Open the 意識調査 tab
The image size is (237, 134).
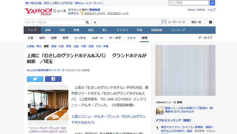pyautogui.click(x=157, y=30)
